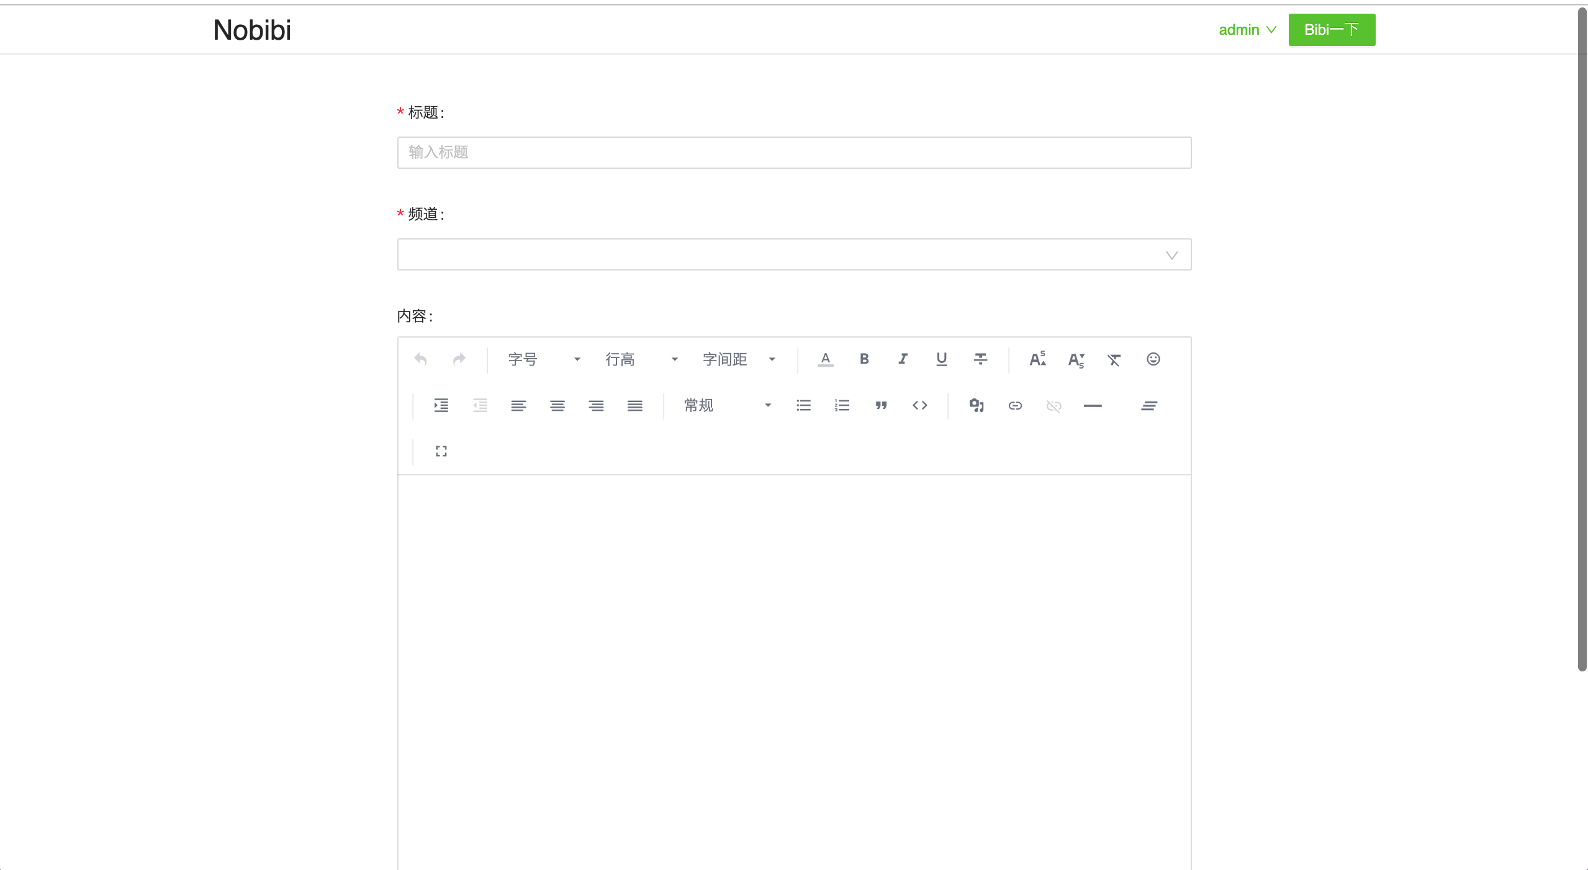The image size is (1588, 870).
Task: Click the 输入标题 title input field
Action: click(x=793, y=153)
